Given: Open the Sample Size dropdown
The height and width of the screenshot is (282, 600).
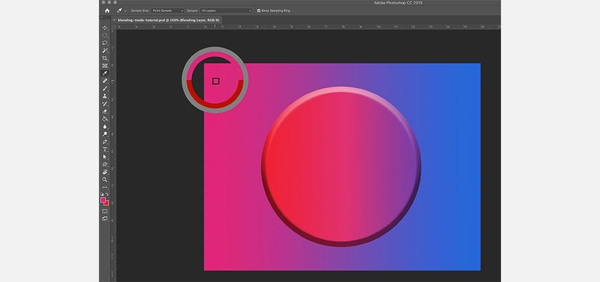Looking at the screenshot, I should 167,11.
